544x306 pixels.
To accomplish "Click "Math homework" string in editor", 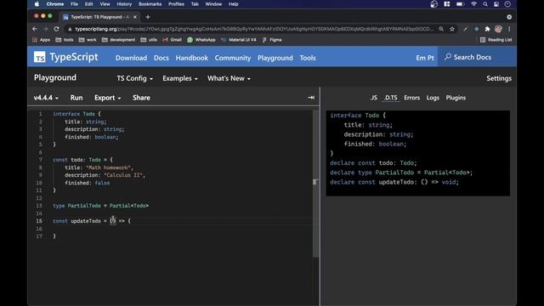I will click(108, 167).
